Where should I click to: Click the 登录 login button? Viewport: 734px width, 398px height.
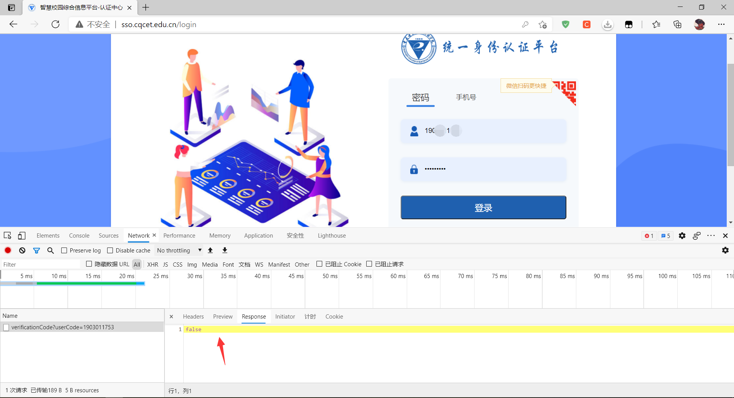[483, 207]
